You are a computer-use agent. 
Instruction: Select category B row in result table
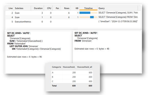(x=72, y=77)
